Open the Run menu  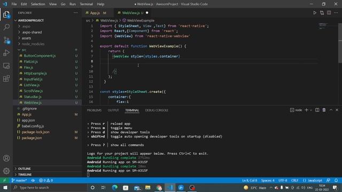point(73,4)
